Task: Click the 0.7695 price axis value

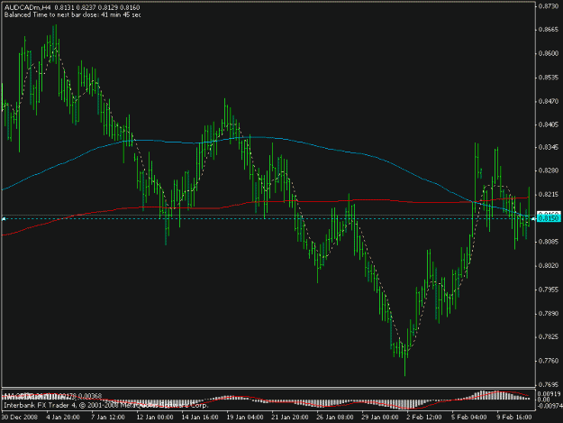Action: 549,384
